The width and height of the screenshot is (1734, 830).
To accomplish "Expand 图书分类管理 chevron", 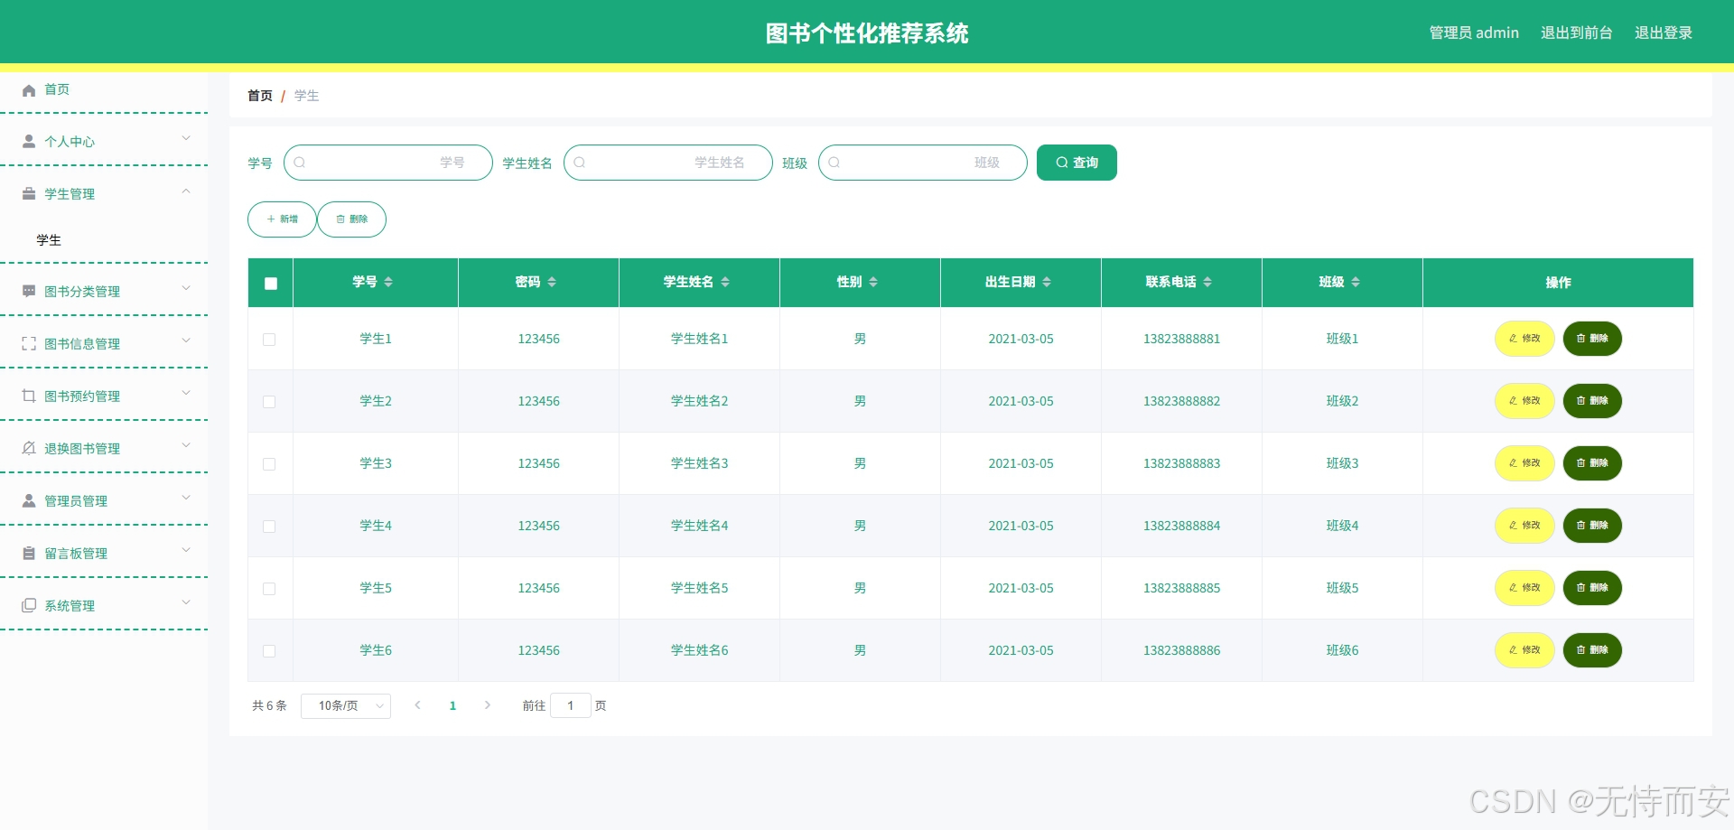I will tap(186, 288).
